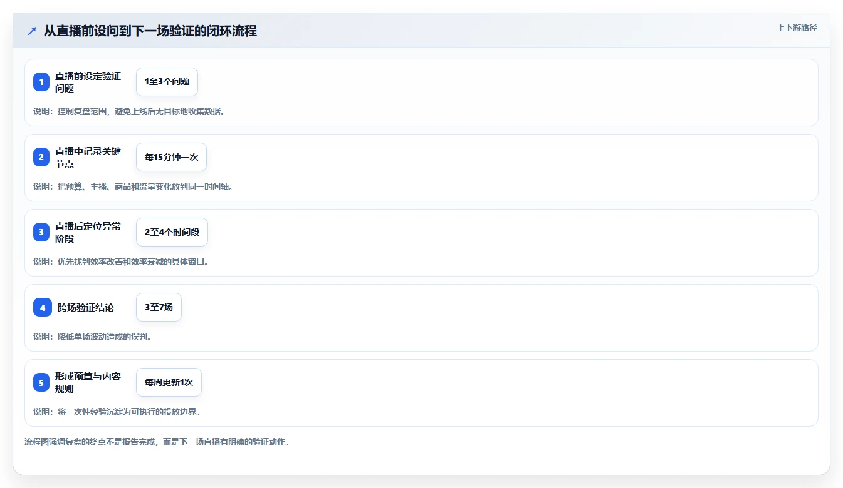Viewport: 843px width, 488px height.
Task: Click step title 直播后定位异常阶段
Action: click(88, 232)
